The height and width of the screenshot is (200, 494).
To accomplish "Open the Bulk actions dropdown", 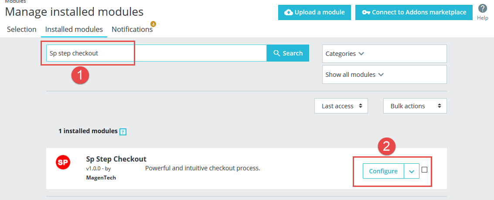I will point(415,106).
